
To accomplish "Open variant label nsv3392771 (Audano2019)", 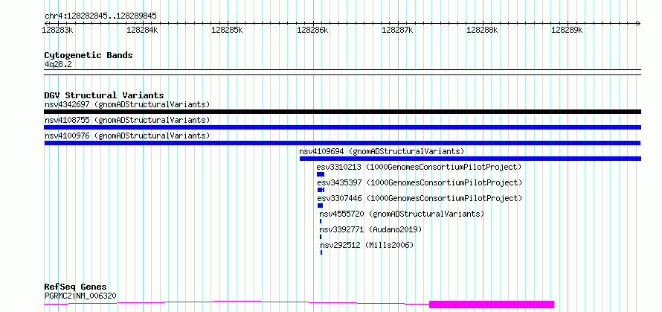I will 370,229.
